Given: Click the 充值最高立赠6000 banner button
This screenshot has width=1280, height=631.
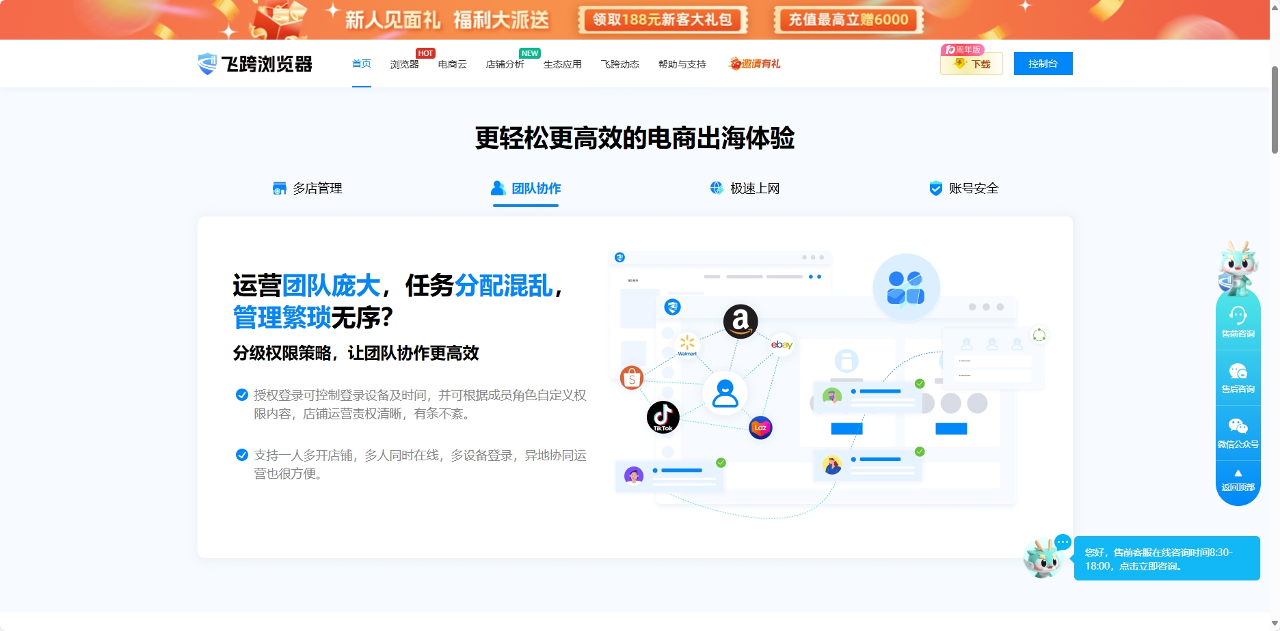Looking at the screenshot, I should [x=849, y=20].
